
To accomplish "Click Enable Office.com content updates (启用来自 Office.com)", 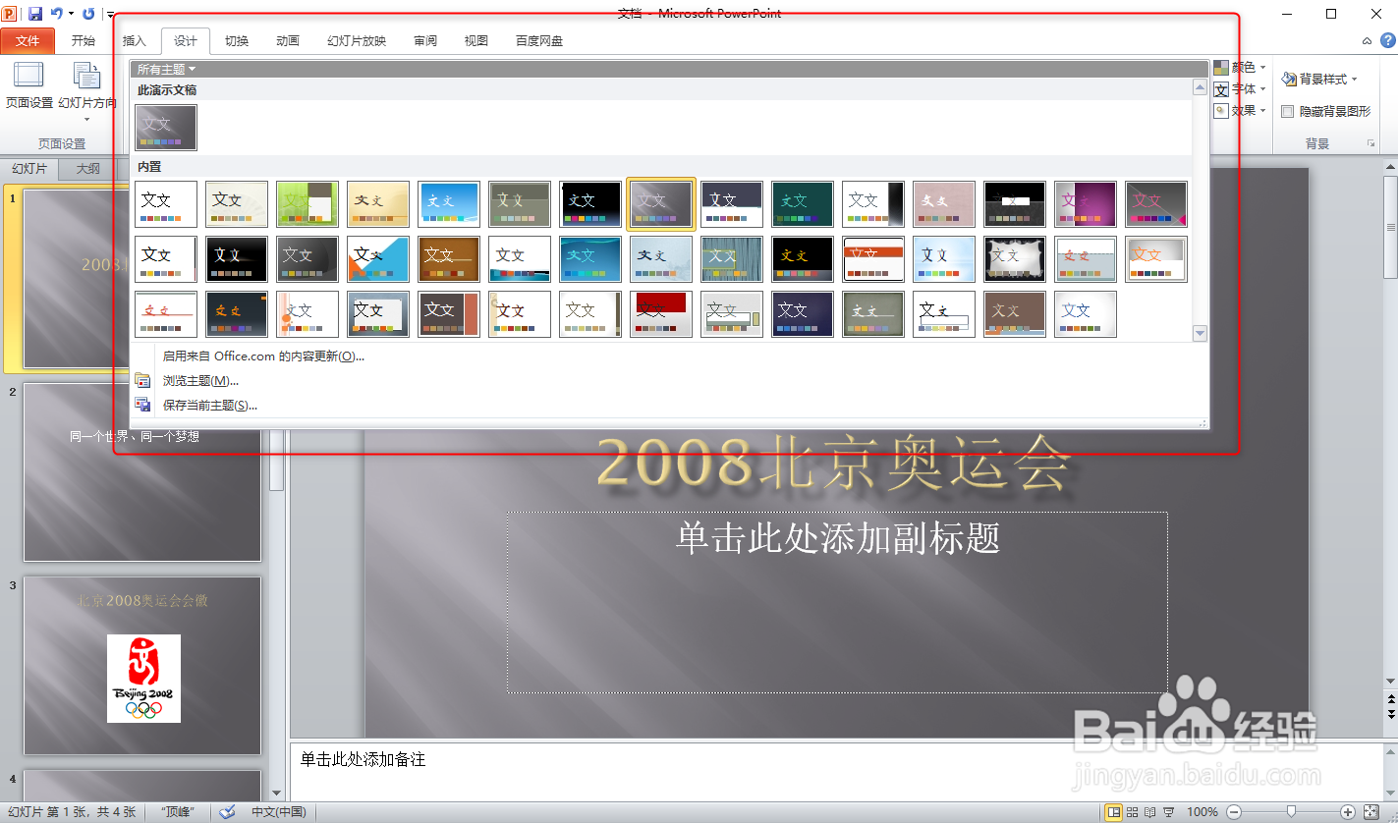I will [x=263, y=357].
